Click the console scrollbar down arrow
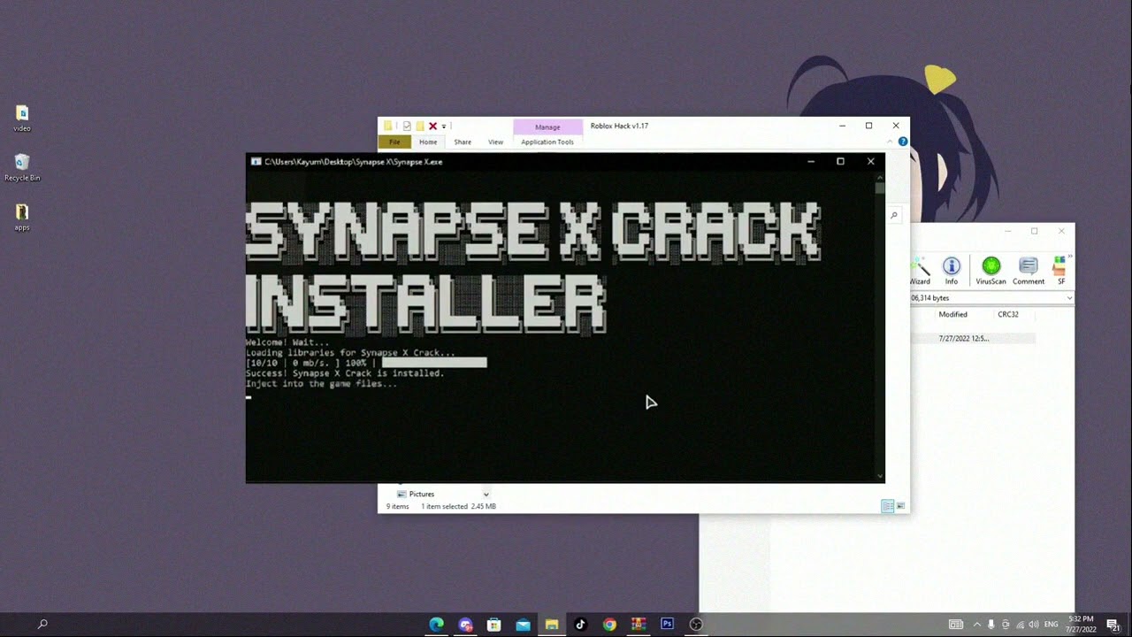The height and width of the screenshot is (637, 1132). [x=880, y=476]
